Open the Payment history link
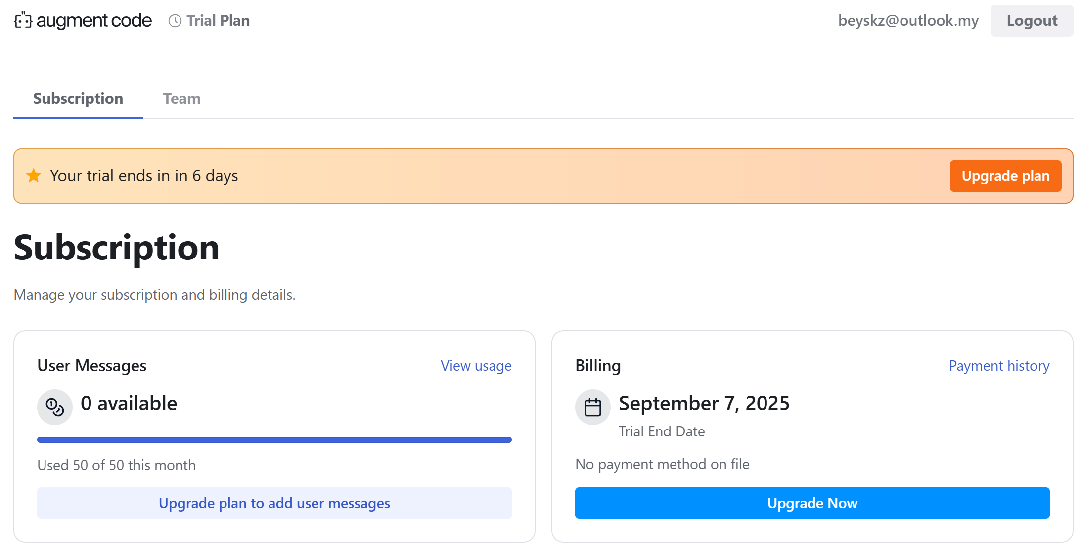 point(998,366)
